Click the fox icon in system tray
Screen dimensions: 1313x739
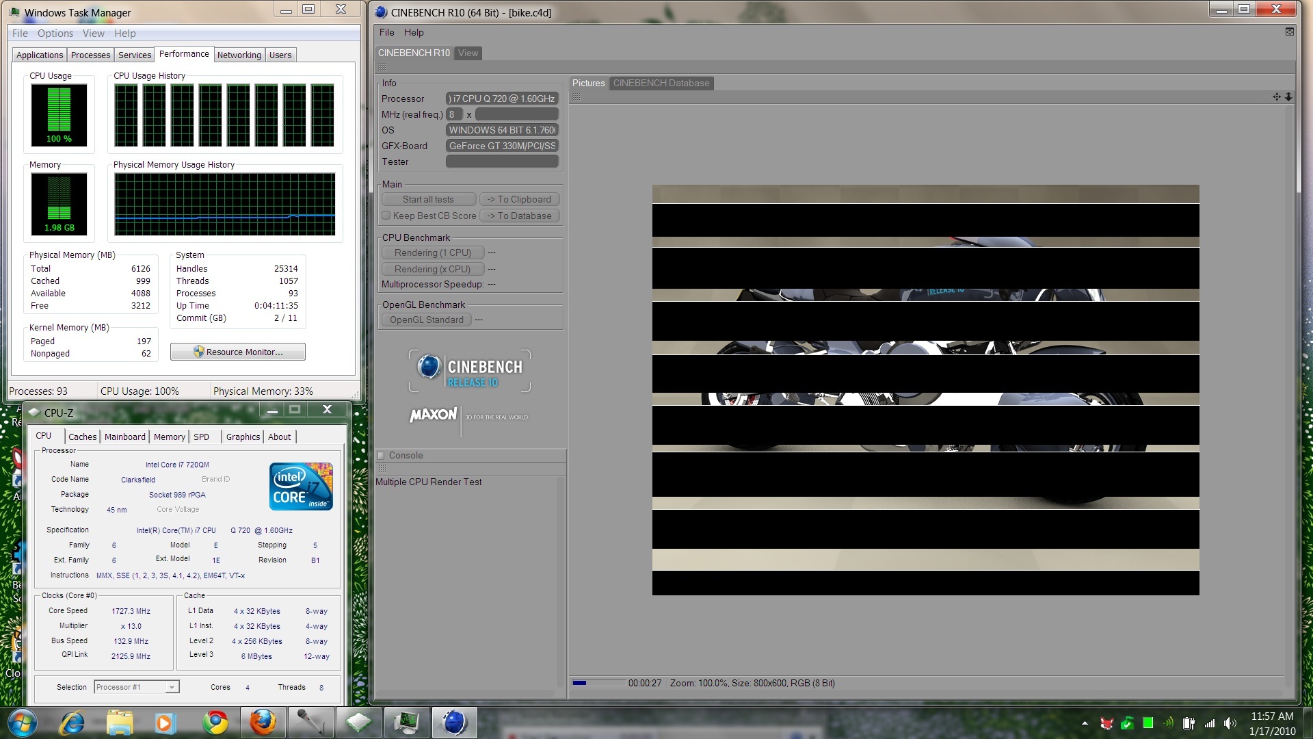[x=1106, y=723]
